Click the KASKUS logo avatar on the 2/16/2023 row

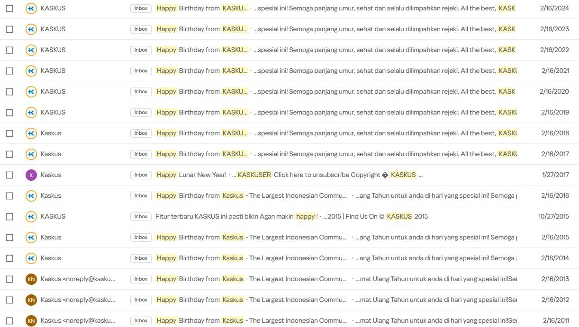(31, 29)
